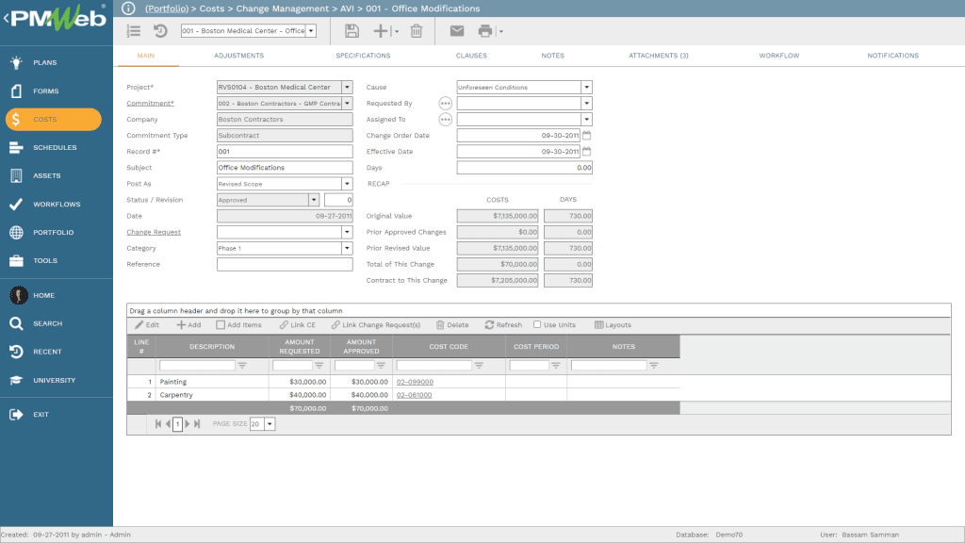Screen dimensions: 965x543
Task: Click the Email envelope icon
Action: (457, 31)
